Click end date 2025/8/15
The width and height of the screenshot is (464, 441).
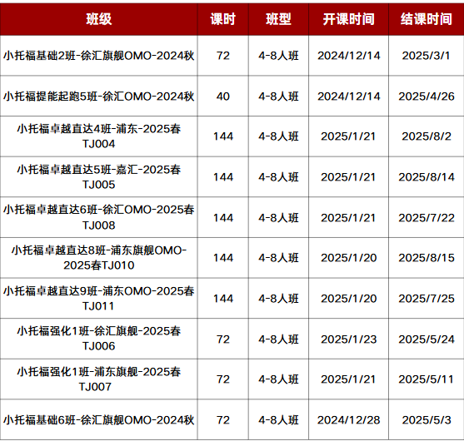pyautogui.click(x=427, y=258)
